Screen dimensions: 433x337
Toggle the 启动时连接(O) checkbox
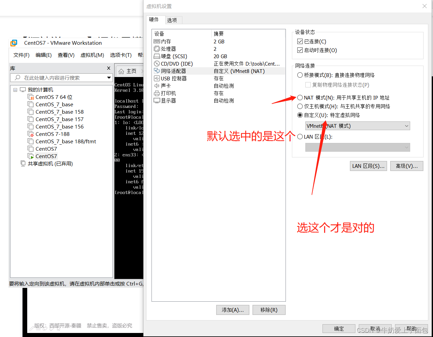300,50
